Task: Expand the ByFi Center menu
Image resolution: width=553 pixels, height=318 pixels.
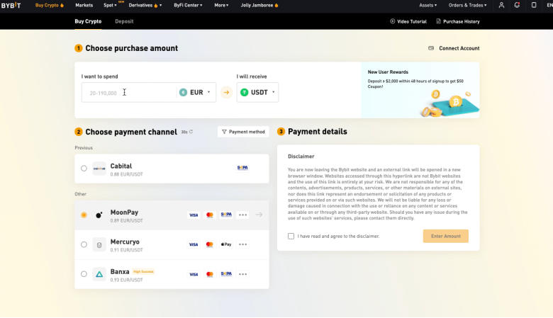Action: click(188, 5)
